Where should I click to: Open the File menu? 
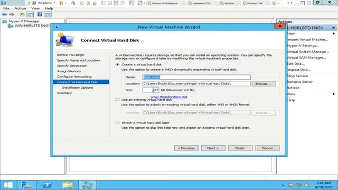pos(6,8)
